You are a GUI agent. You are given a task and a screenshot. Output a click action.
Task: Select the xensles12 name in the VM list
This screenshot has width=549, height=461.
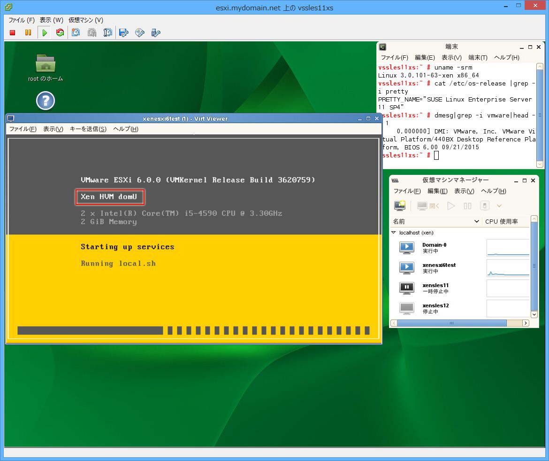tap(435, 305)
